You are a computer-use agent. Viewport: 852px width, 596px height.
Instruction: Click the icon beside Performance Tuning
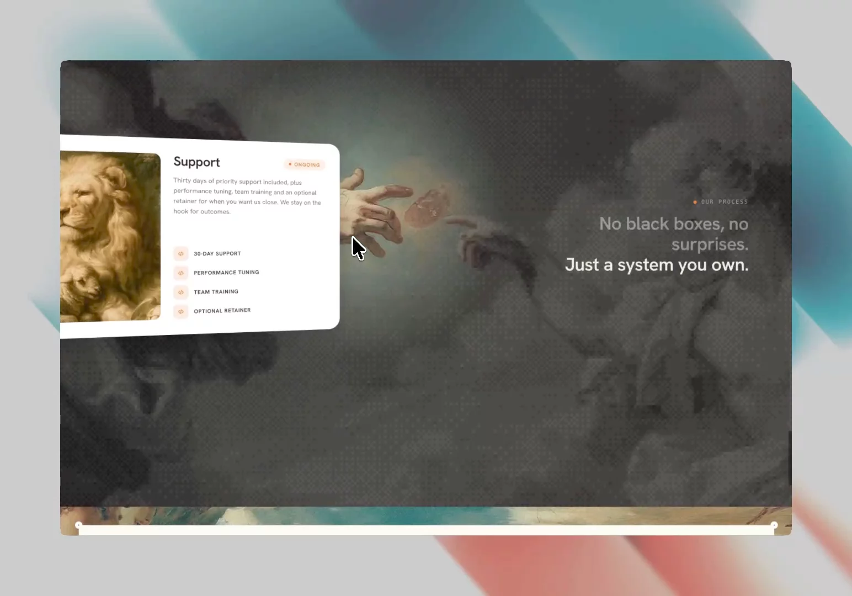click(x=180, y=273)
